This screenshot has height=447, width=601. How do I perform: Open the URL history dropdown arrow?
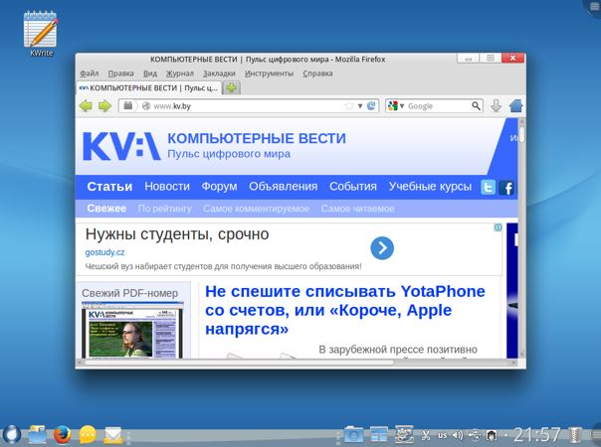[x=360, y=106]
